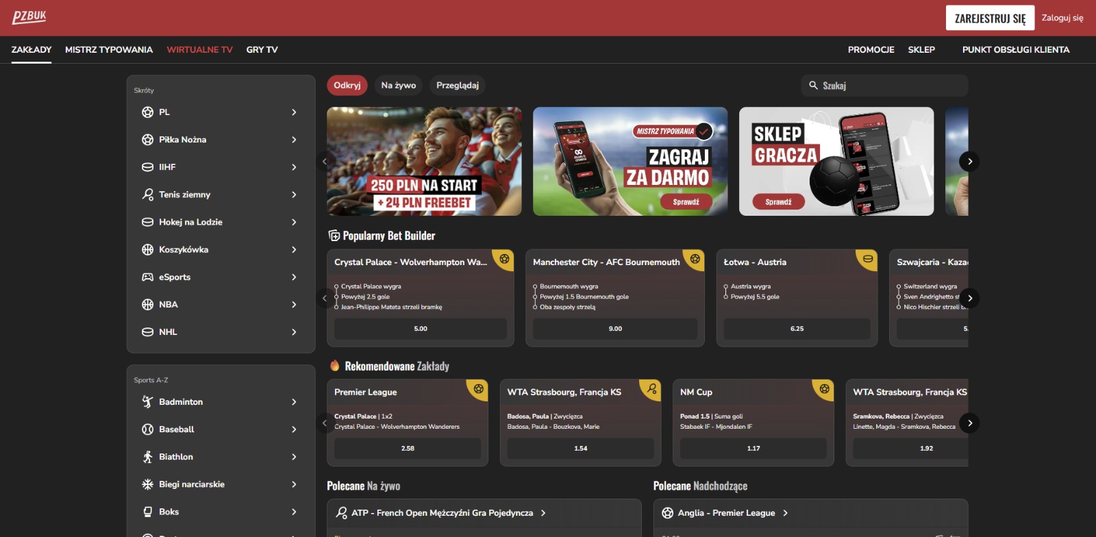
Task: Open the 250 PLN na start banner
Action: pos(424,162)
